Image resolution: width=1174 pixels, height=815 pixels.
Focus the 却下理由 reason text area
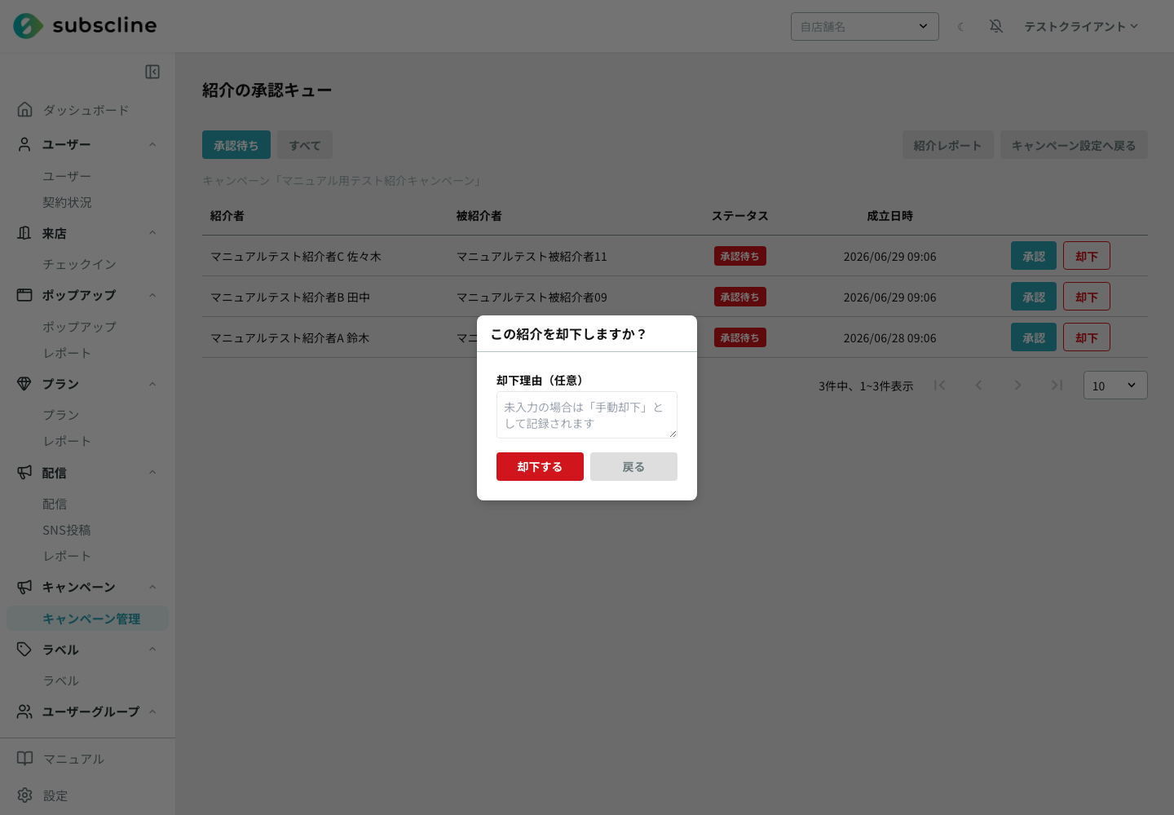tap(587, 415)
